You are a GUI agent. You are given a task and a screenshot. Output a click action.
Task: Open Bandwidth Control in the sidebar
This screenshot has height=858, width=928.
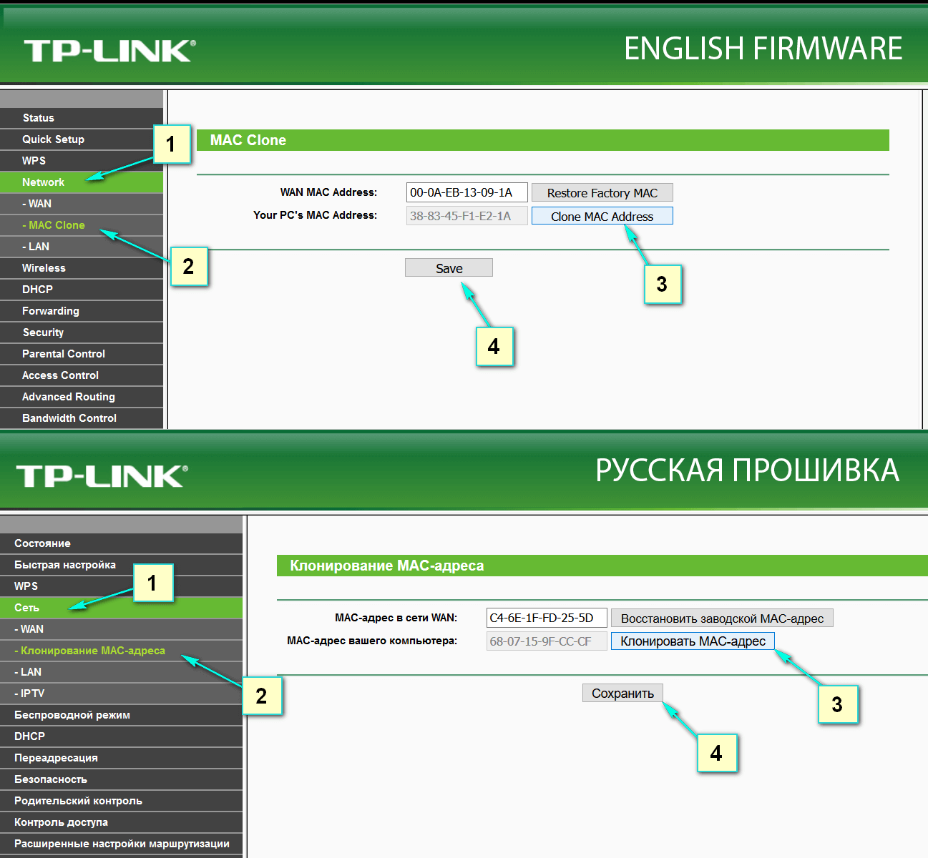(69, 418)
